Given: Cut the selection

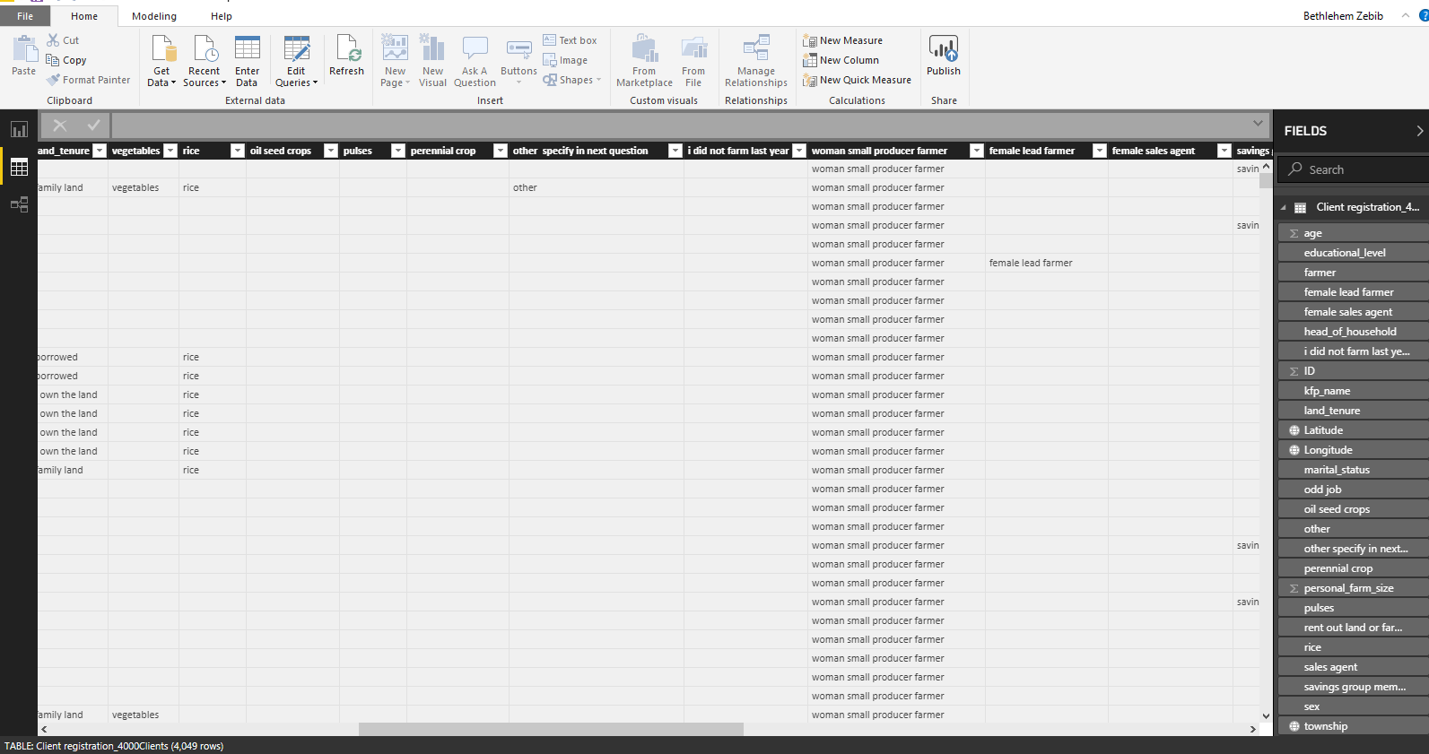Looking at the screenshot, I should [63, 40].
